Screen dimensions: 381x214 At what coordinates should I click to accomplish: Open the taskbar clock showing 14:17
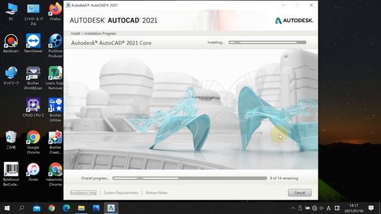tap(354, 208)
